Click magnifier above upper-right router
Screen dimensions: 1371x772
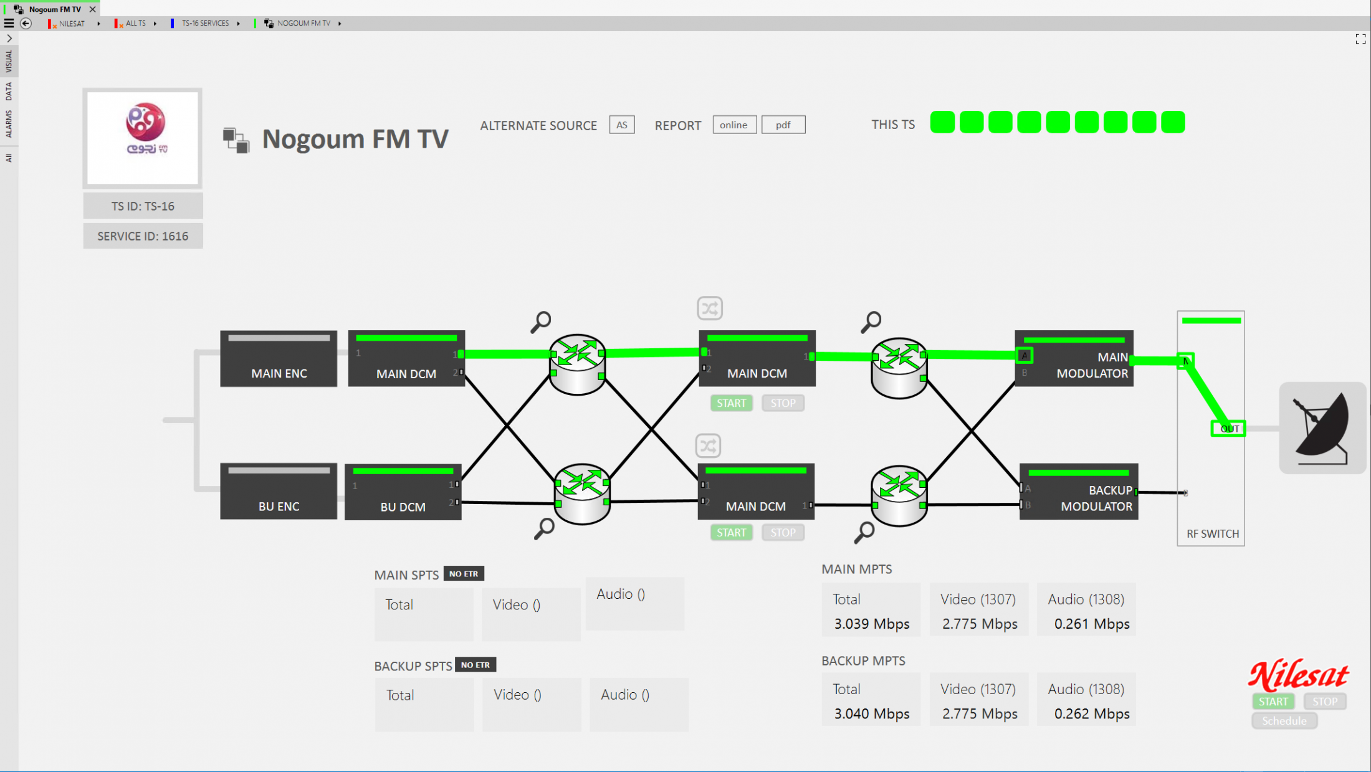tap(871, 322)
